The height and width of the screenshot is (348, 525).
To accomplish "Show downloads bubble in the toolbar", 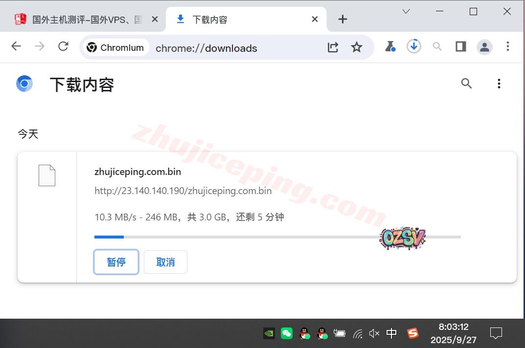I will 414,46.
